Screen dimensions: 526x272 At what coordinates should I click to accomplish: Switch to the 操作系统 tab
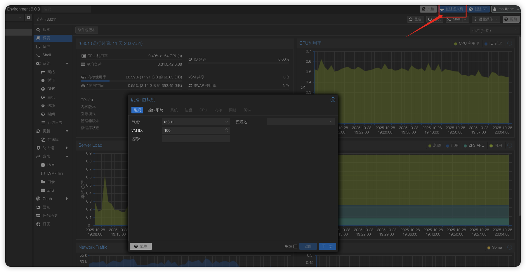(155, 110)
